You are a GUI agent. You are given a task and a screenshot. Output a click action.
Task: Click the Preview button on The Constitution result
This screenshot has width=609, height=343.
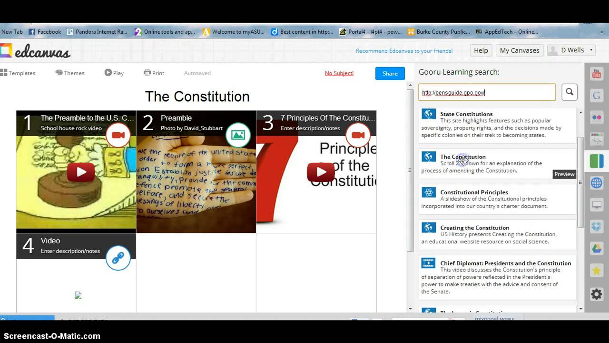564,174
